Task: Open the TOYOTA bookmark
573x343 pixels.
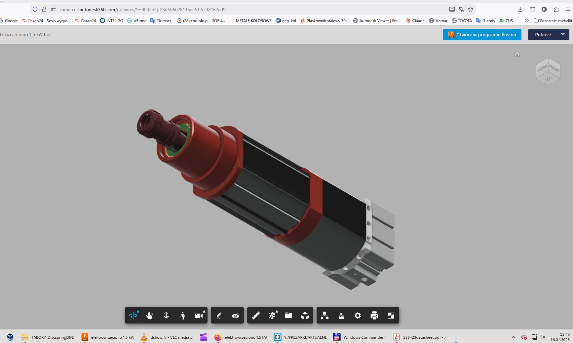Action: tap(462, 20)
